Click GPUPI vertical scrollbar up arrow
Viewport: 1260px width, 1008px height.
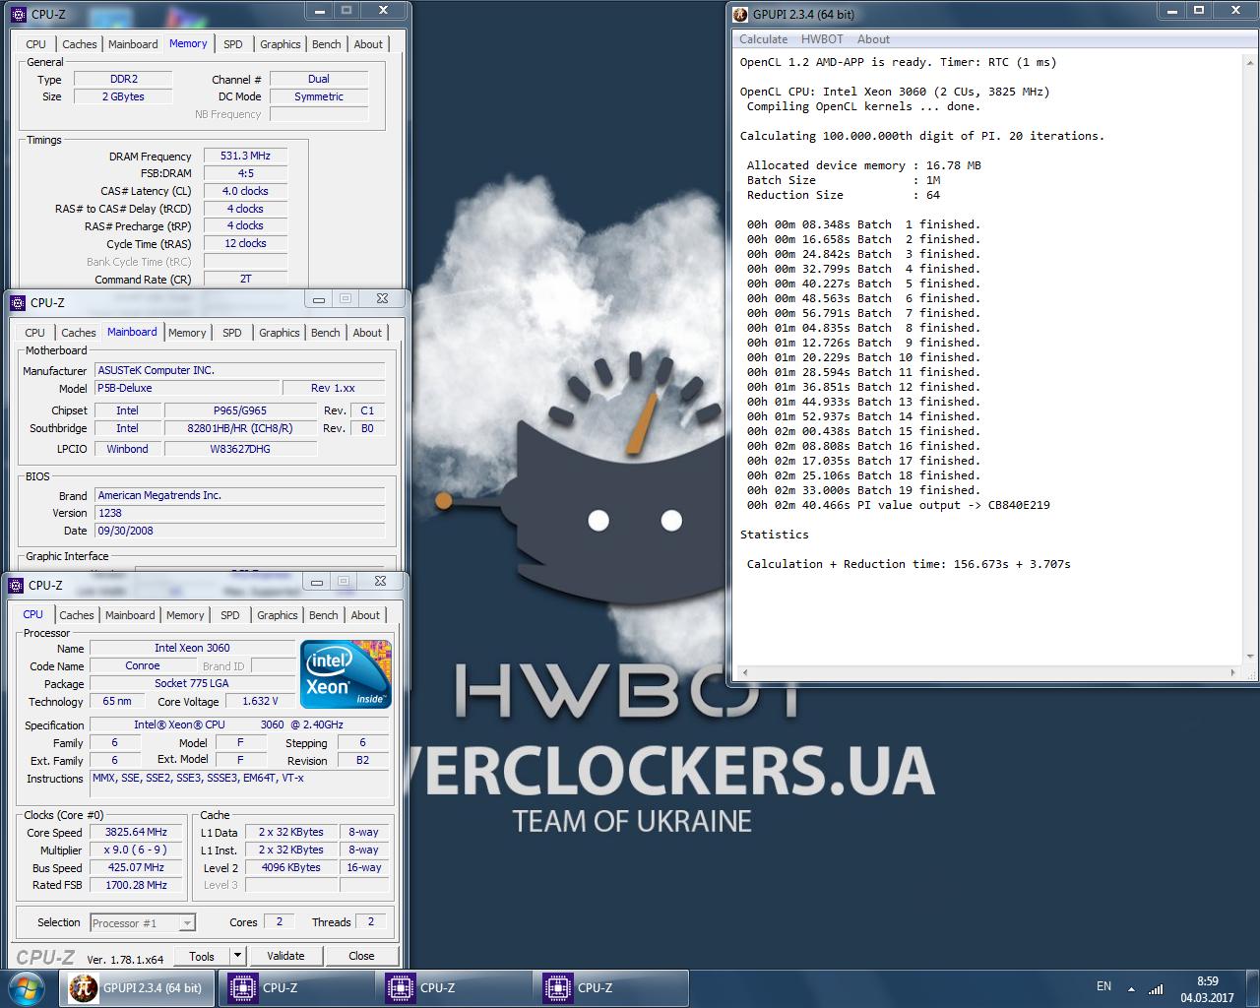point(1251,61)
